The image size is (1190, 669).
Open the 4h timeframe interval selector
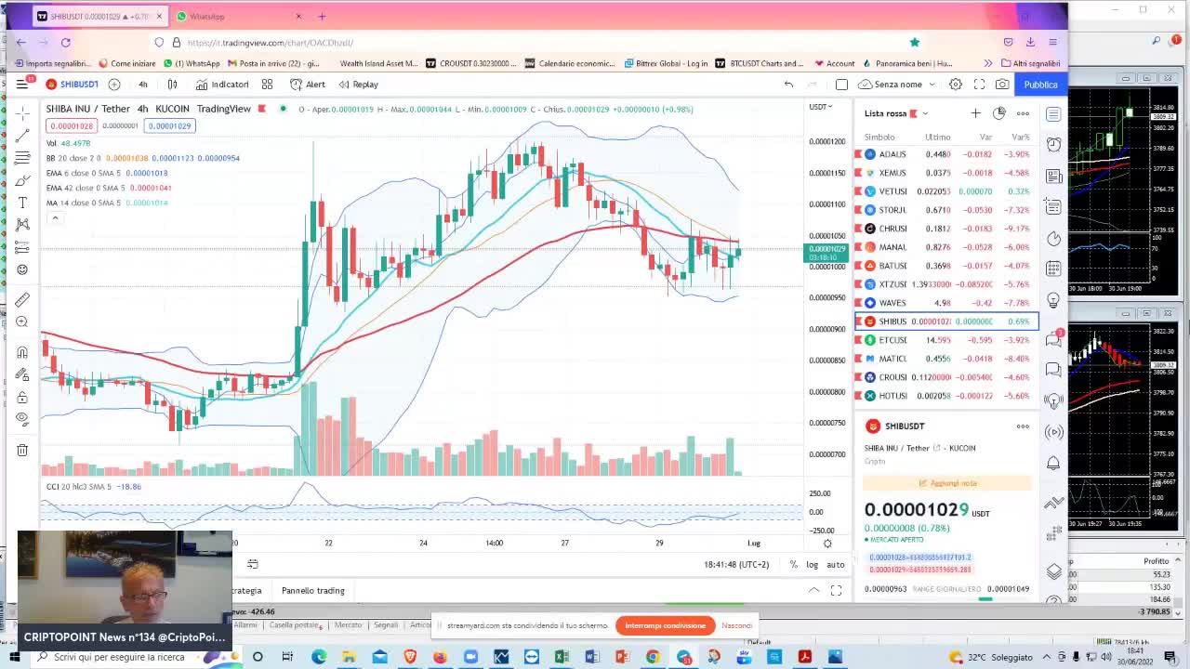point(143,85)
